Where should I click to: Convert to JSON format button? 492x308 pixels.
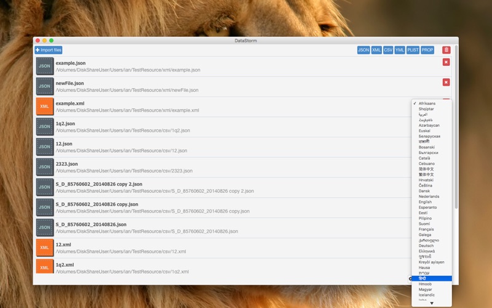click(363, 50)
